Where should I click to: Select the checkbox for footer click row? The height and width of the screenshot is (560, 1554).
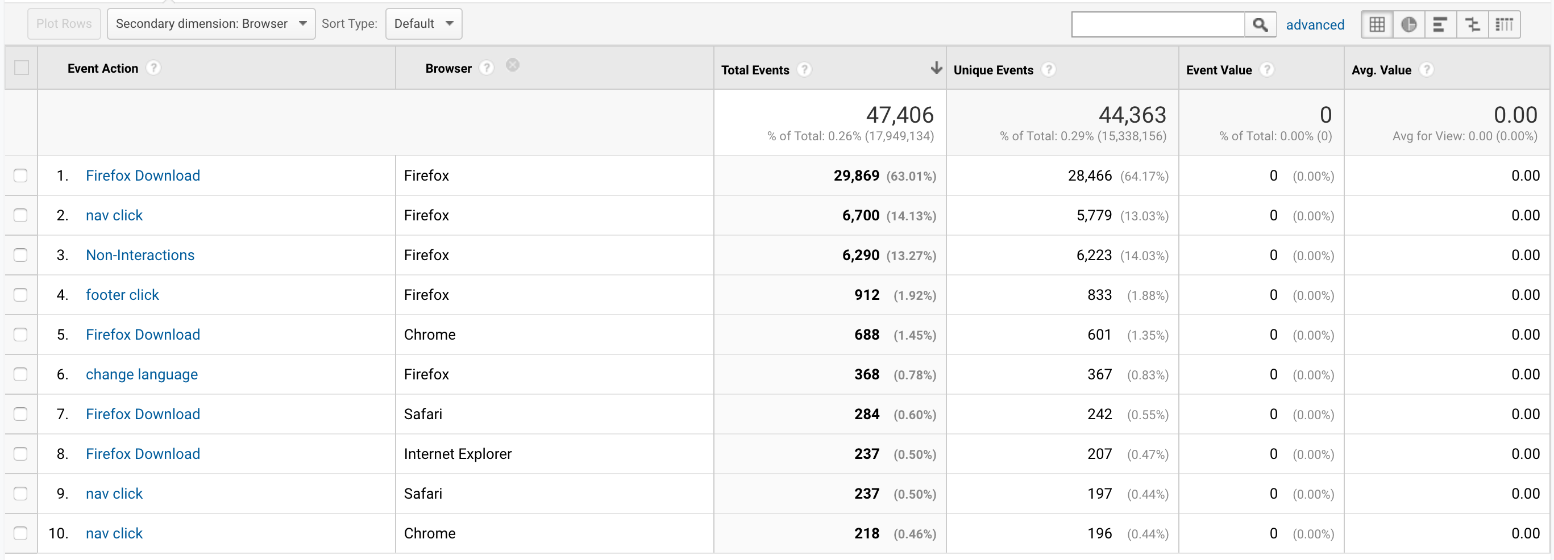(x=20, y=295)
